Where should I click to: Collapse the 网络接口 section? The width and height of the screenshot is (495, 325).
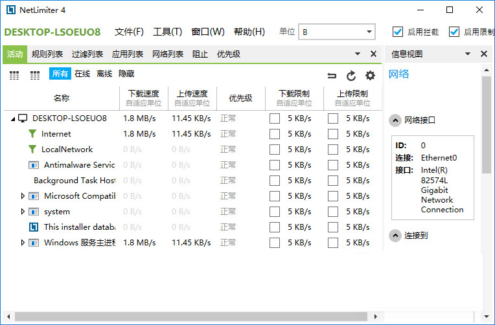[x=395, y=120]
